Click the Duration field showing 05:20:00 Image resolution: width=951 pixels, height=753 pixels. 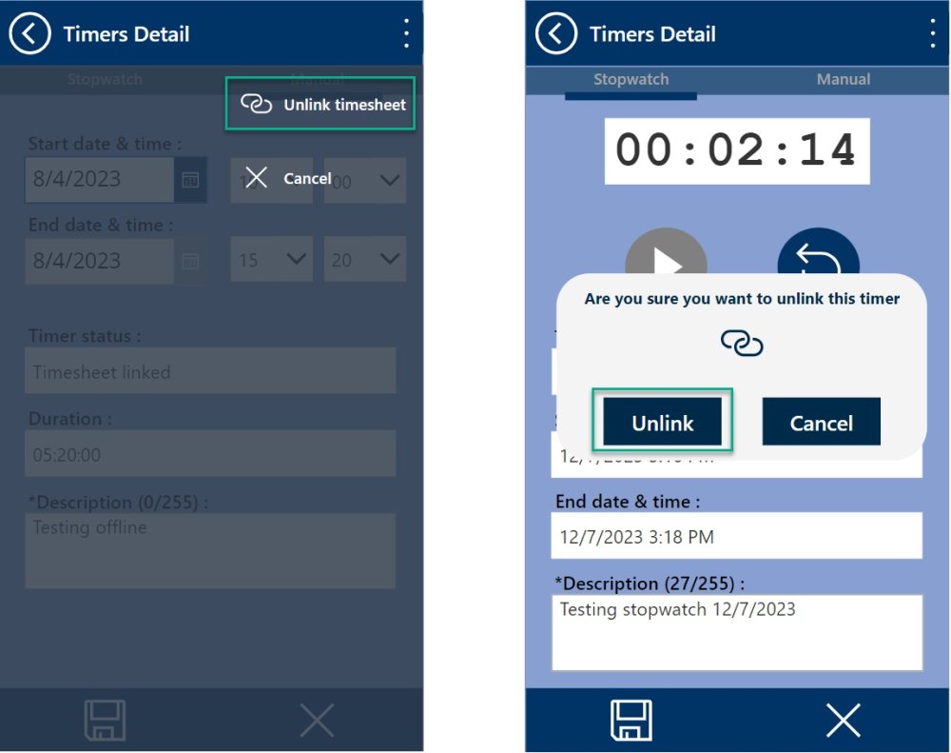pos(210,454)
